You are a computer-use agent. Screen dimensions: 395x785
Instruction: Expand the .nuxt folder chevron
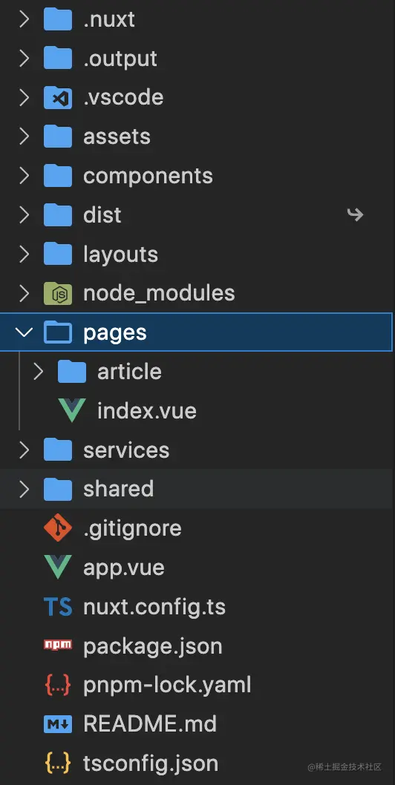pyautogui.click(x=24, y=19)
